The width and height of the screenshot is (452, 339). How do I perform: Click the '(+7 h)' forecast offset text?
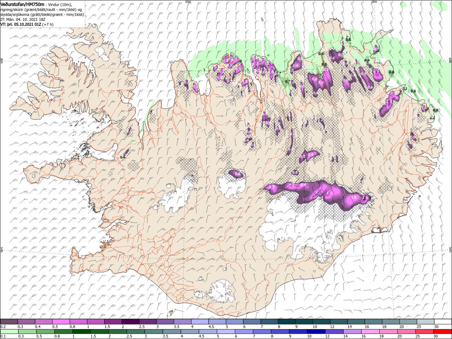(48, 24)
